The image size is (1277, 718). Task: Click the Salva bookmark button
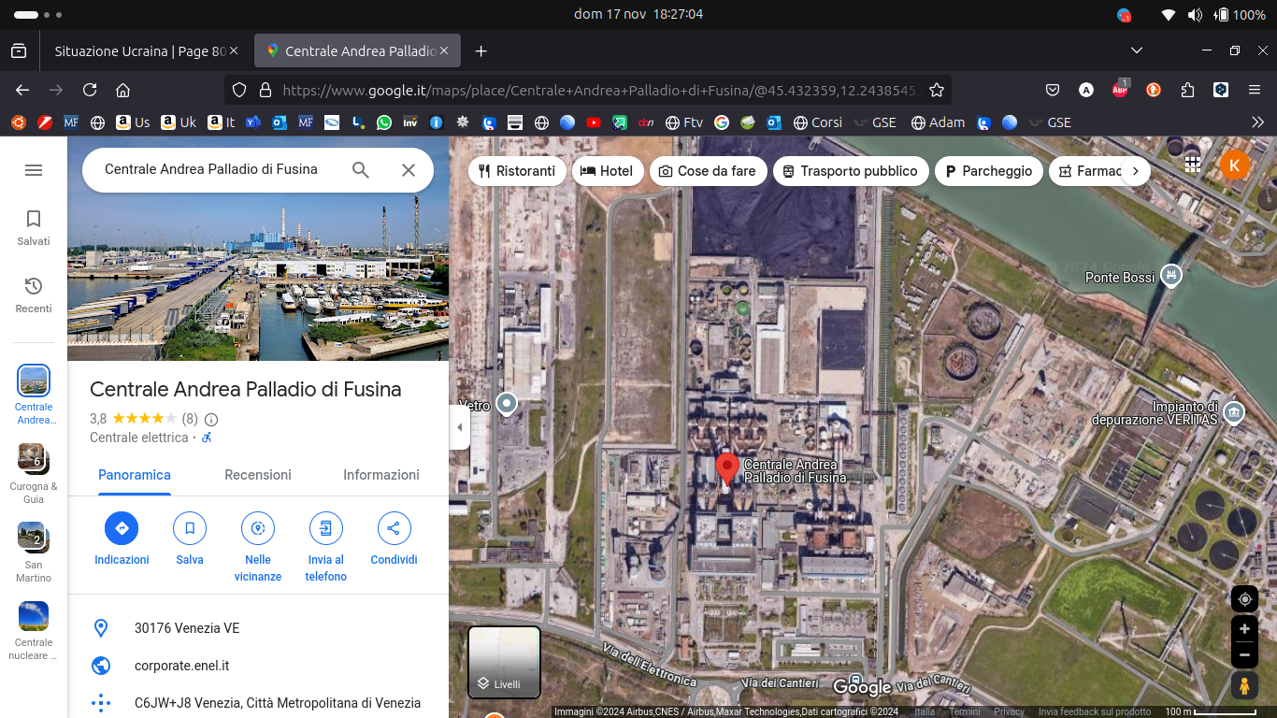pyautogui.click(x=190, y=528)
